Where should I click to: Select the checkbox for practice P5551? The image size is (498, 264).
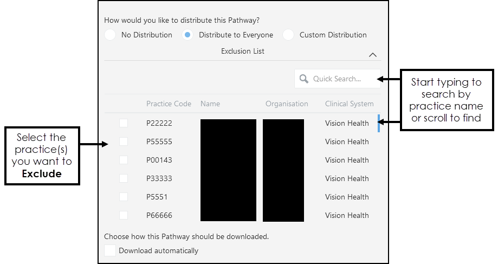tap(124, 197)
